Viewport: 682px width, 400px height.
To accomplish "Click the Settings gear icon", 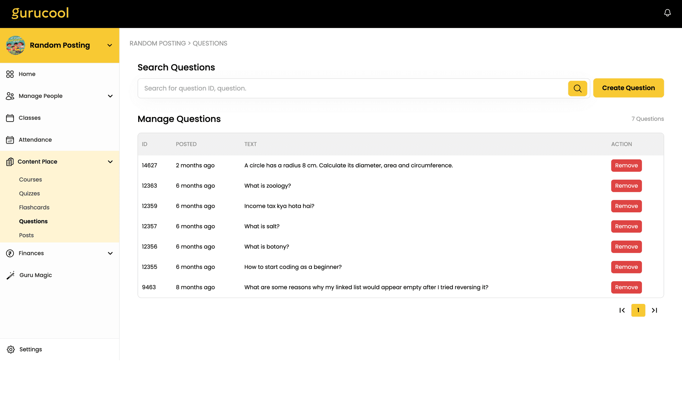I will point(11,349).
